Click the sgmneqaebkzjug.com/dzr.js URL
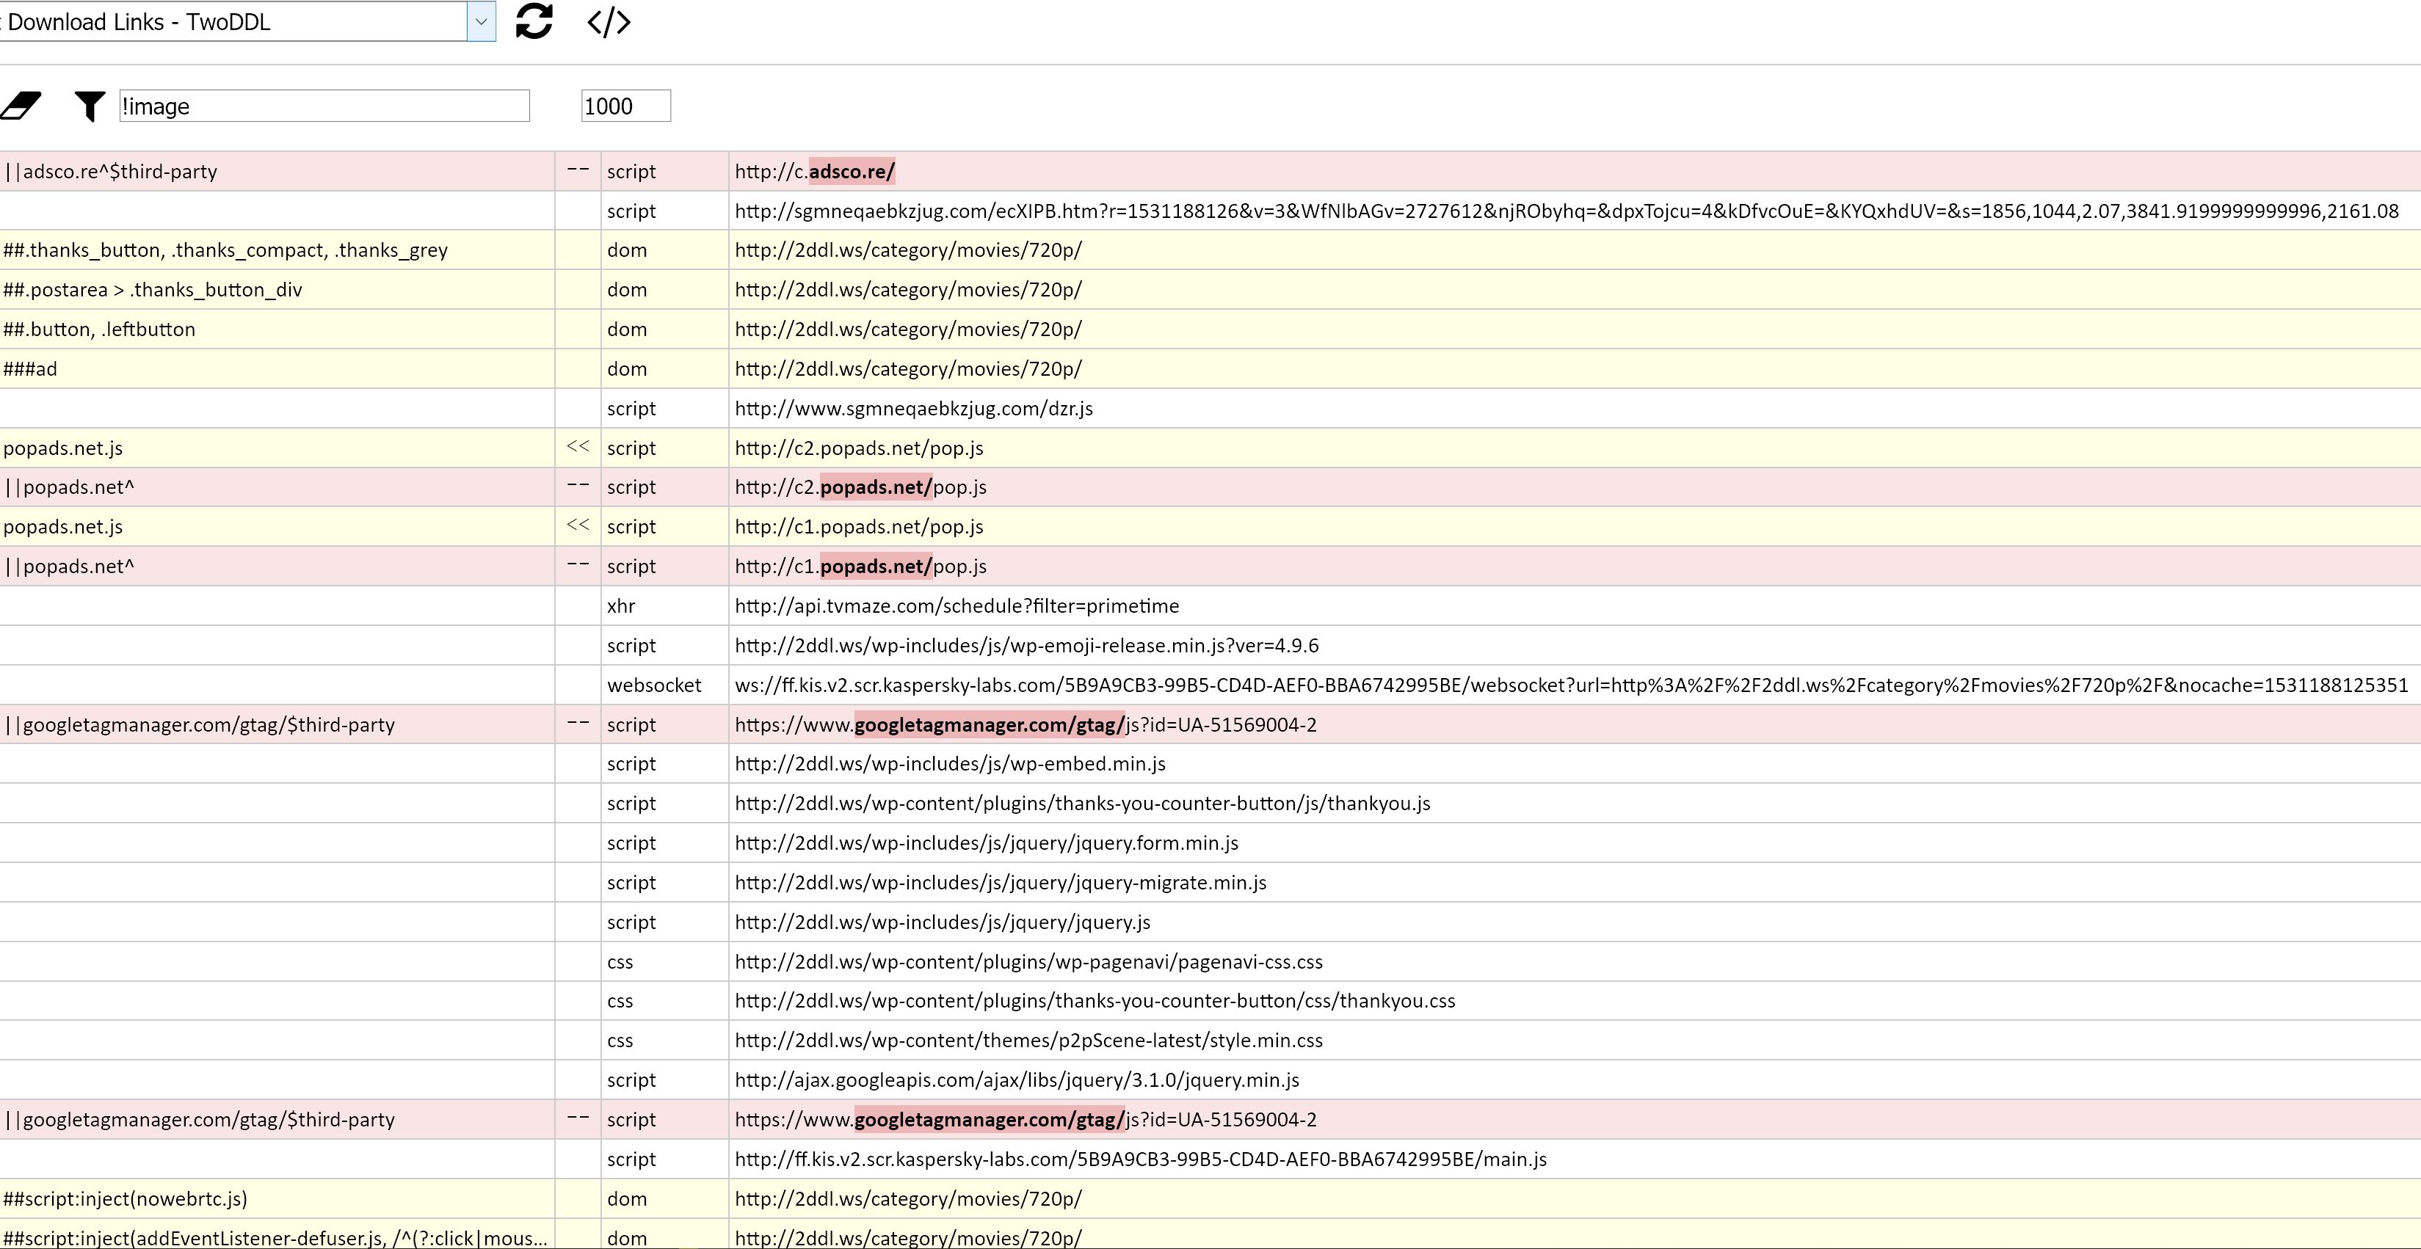The height and width of the screenshot is (1249, 2421). point(913,409)
